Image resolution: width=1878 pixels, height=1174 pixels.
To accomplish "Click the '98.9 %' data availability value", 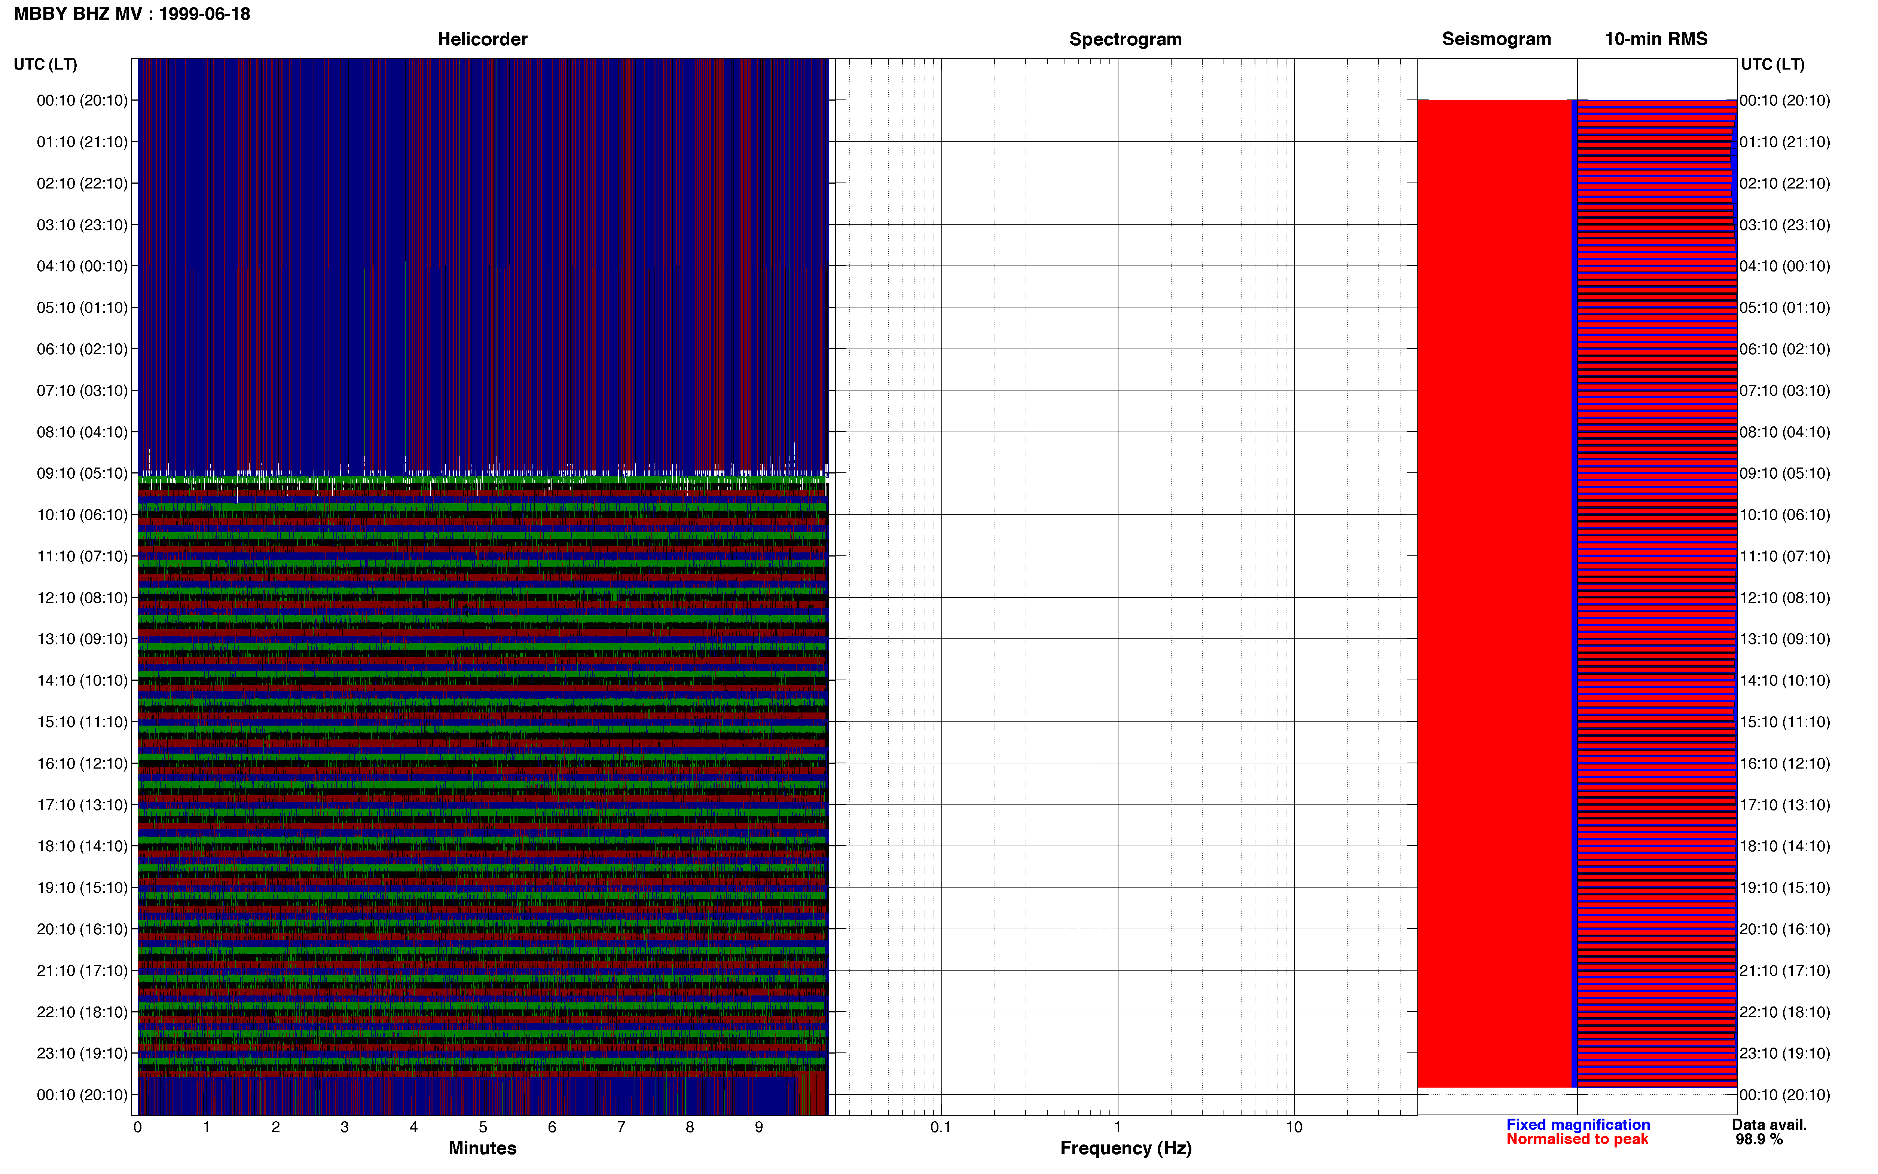I will click(x=1759, y=1139).
